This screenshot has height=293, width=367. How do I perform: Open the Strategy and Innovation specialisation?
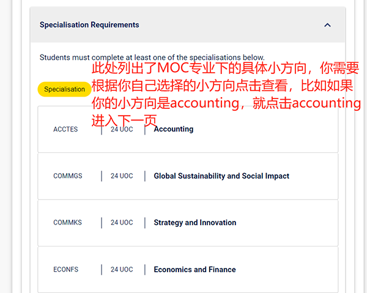(x=195, y=223)
